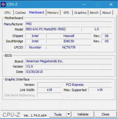Click the graphic interface version PCI-Express

tap(75, 85)
